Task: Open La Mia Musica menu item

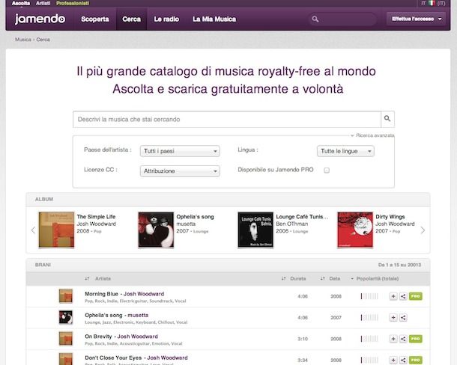Action: coord(214,19)
